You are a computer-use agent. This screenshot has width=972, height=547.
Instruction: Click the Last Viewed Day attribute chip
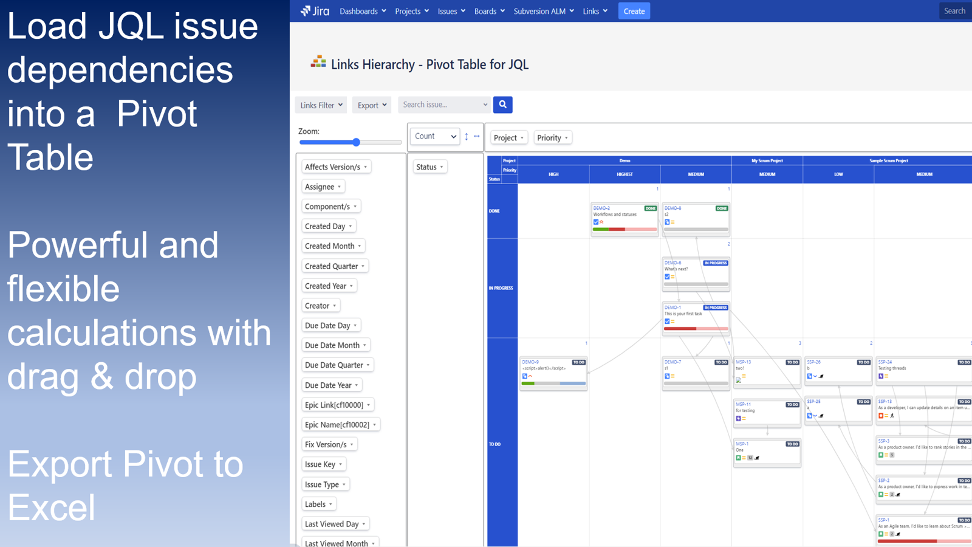(335, 524)
